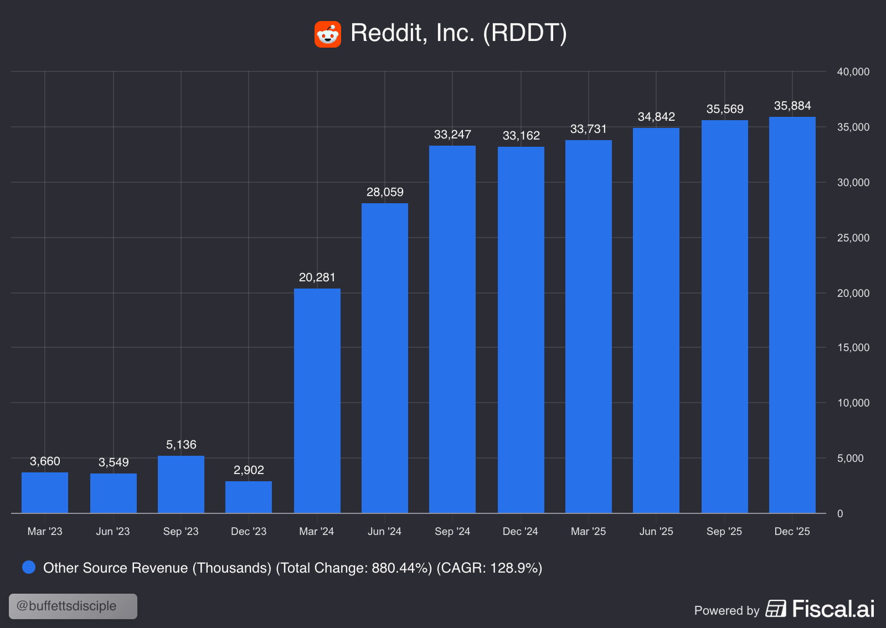
Task: Click the Reddit logo icon in title
Action: [x=328, y=34]
